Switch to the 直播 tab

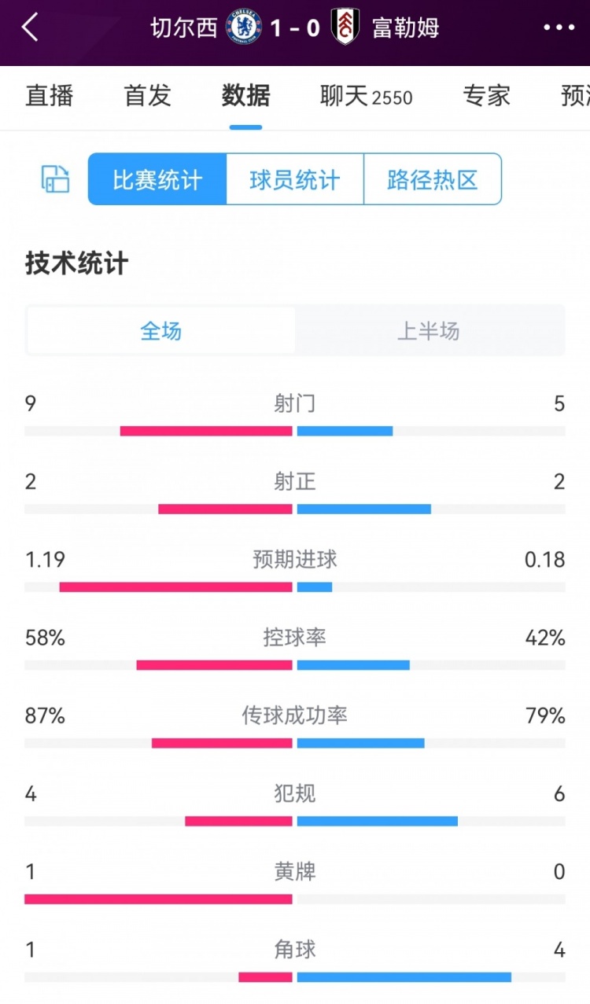click(49, 96)
